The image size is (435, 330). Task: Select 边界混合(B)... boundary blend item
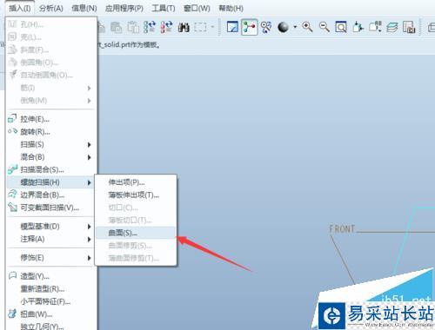click(x=50, y=195)
